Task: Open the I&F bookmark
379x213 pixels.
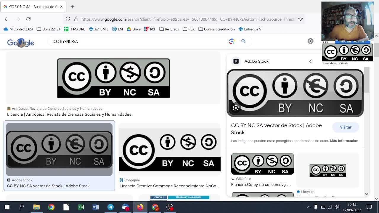Action: click(x=150, y=29)
